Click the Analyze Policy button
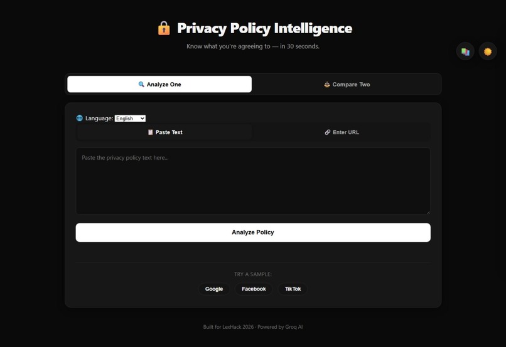Screen dimensions: 506x347 (253, 232)
